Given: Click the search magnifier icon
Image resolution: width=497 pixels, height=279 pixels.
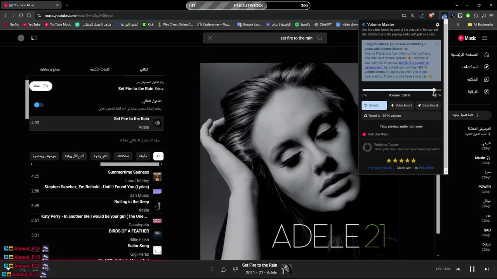Looking at the screenshot, I should (x=320, y=38).
